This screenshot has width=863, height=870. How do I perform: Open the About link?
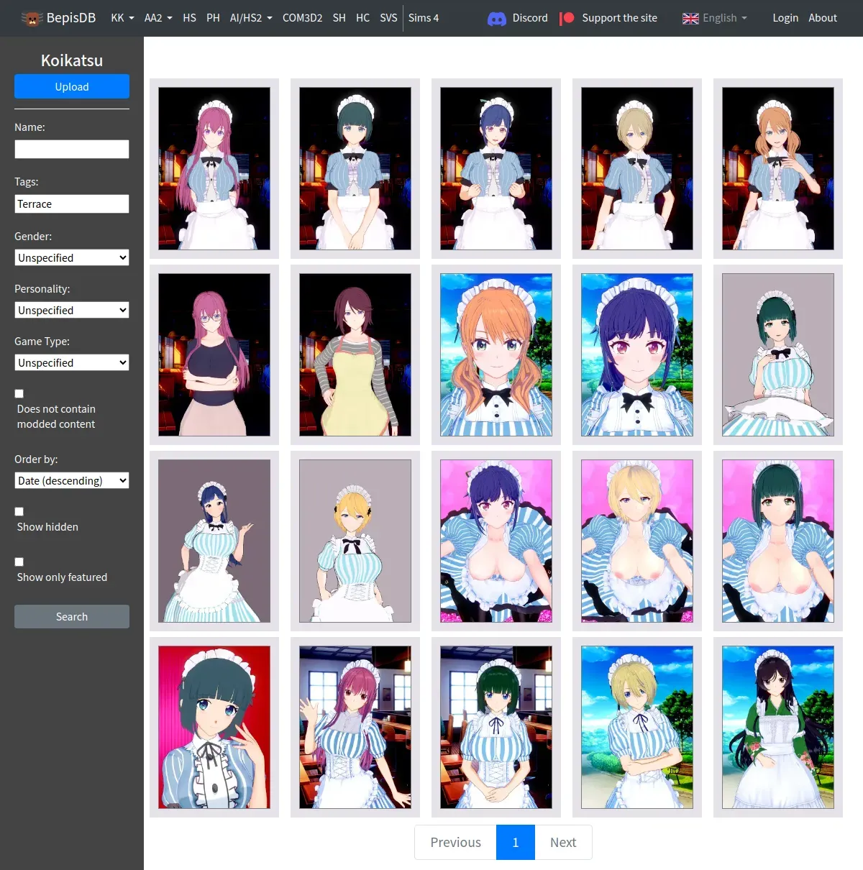pyautogui.click(x=823, y=18)
